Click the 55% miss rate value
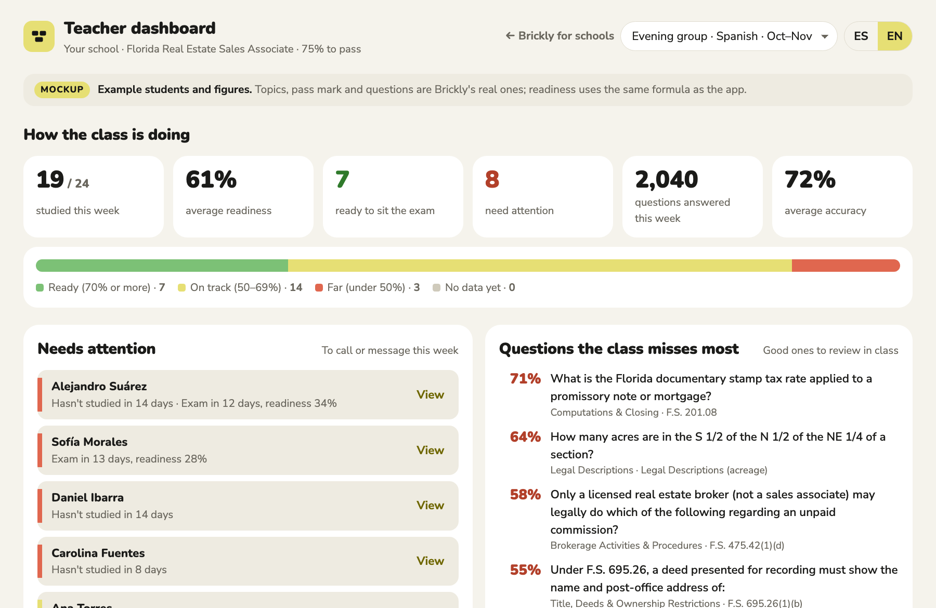The width and height of the screenshot is (936, 608). tap(525, 570)
